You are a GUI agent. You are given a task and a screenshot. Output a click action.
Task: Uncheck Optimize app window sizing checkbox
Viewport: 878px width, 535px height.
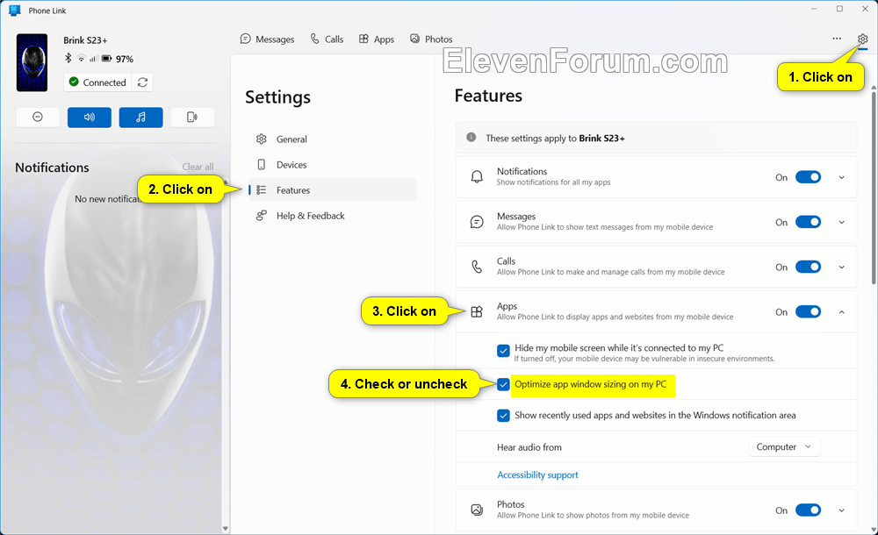[x=503, y=384]
